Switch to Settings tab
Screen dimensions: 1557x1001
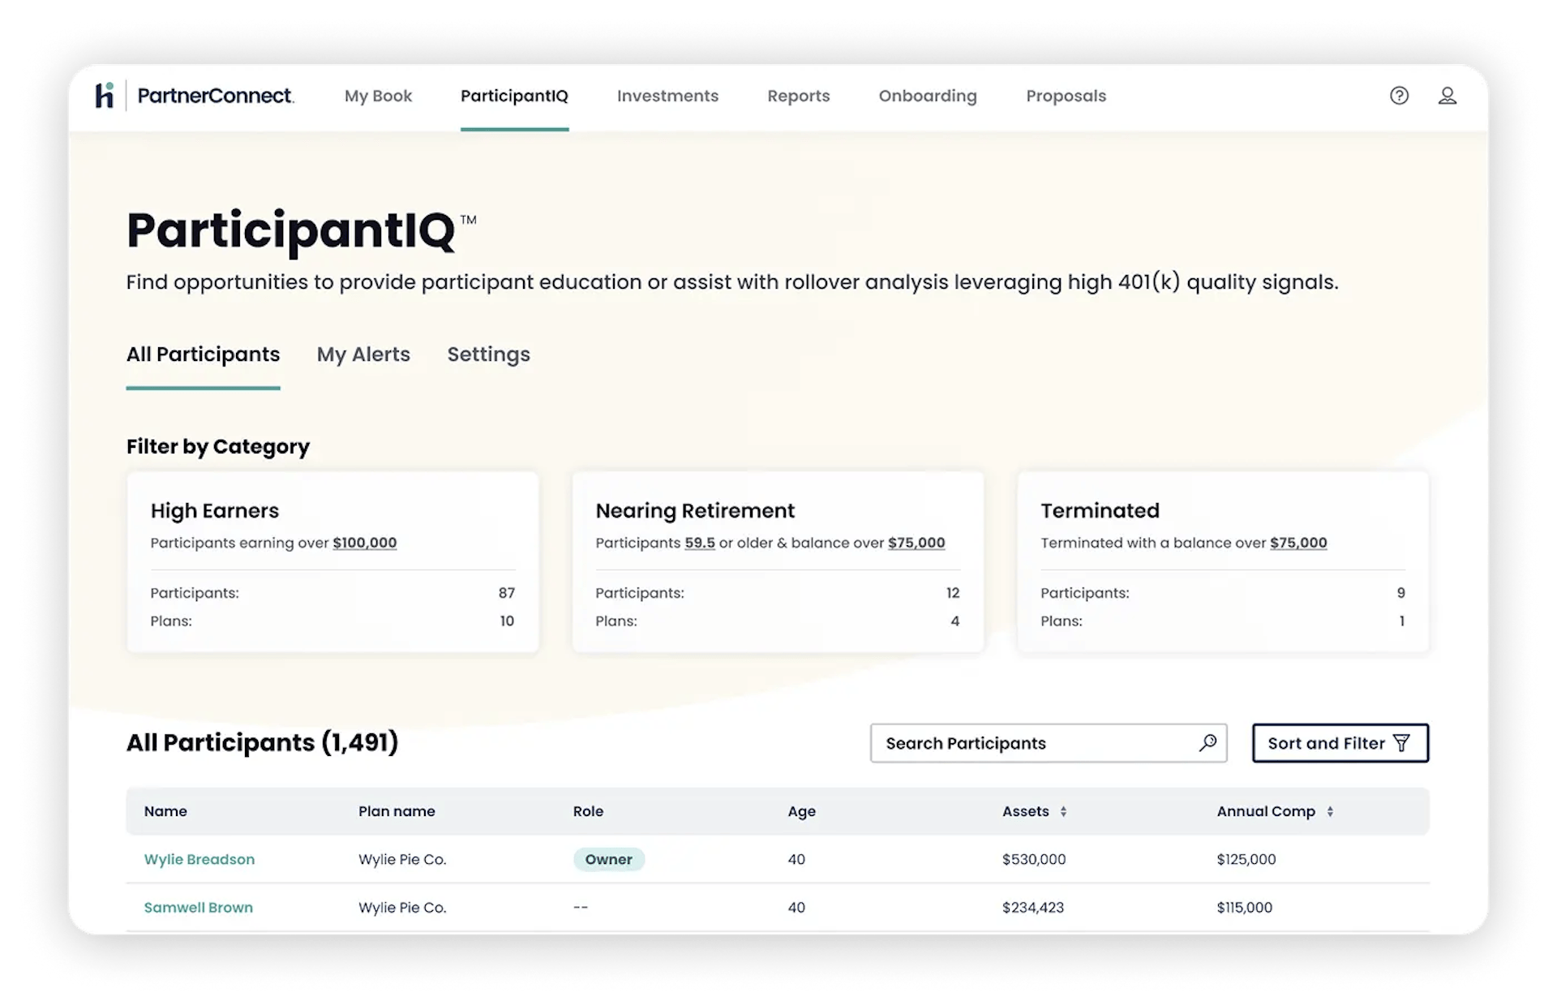[x=488, y=354]
